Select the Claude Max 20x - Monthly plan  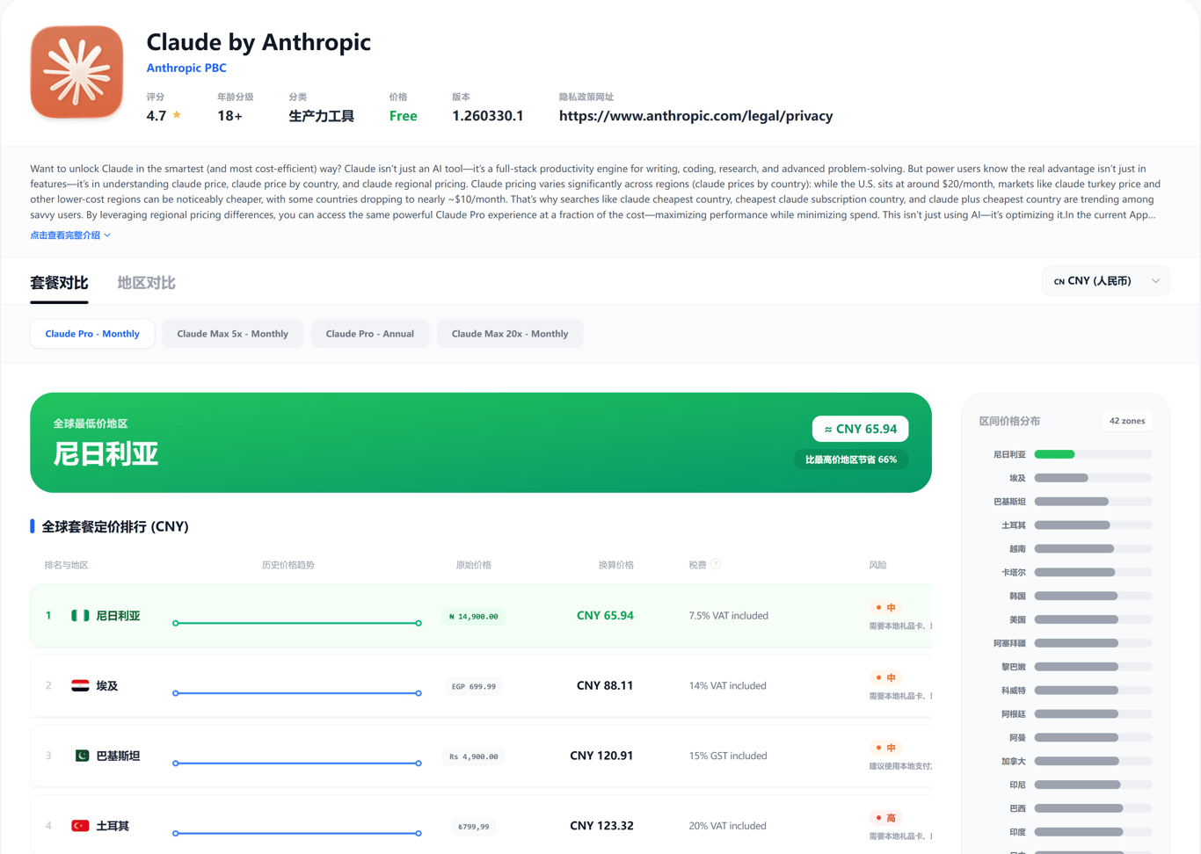[510, 334]
